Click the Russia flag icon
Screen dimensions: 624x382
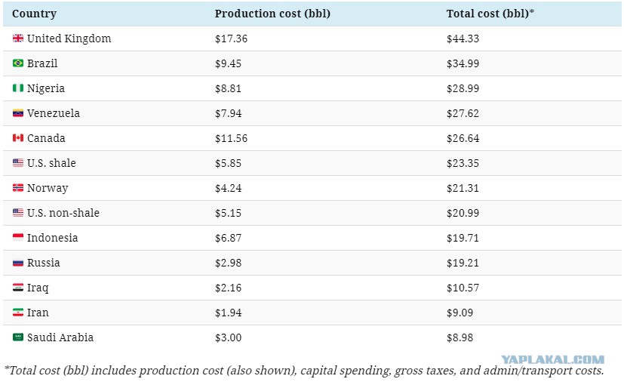click(18, 263)
